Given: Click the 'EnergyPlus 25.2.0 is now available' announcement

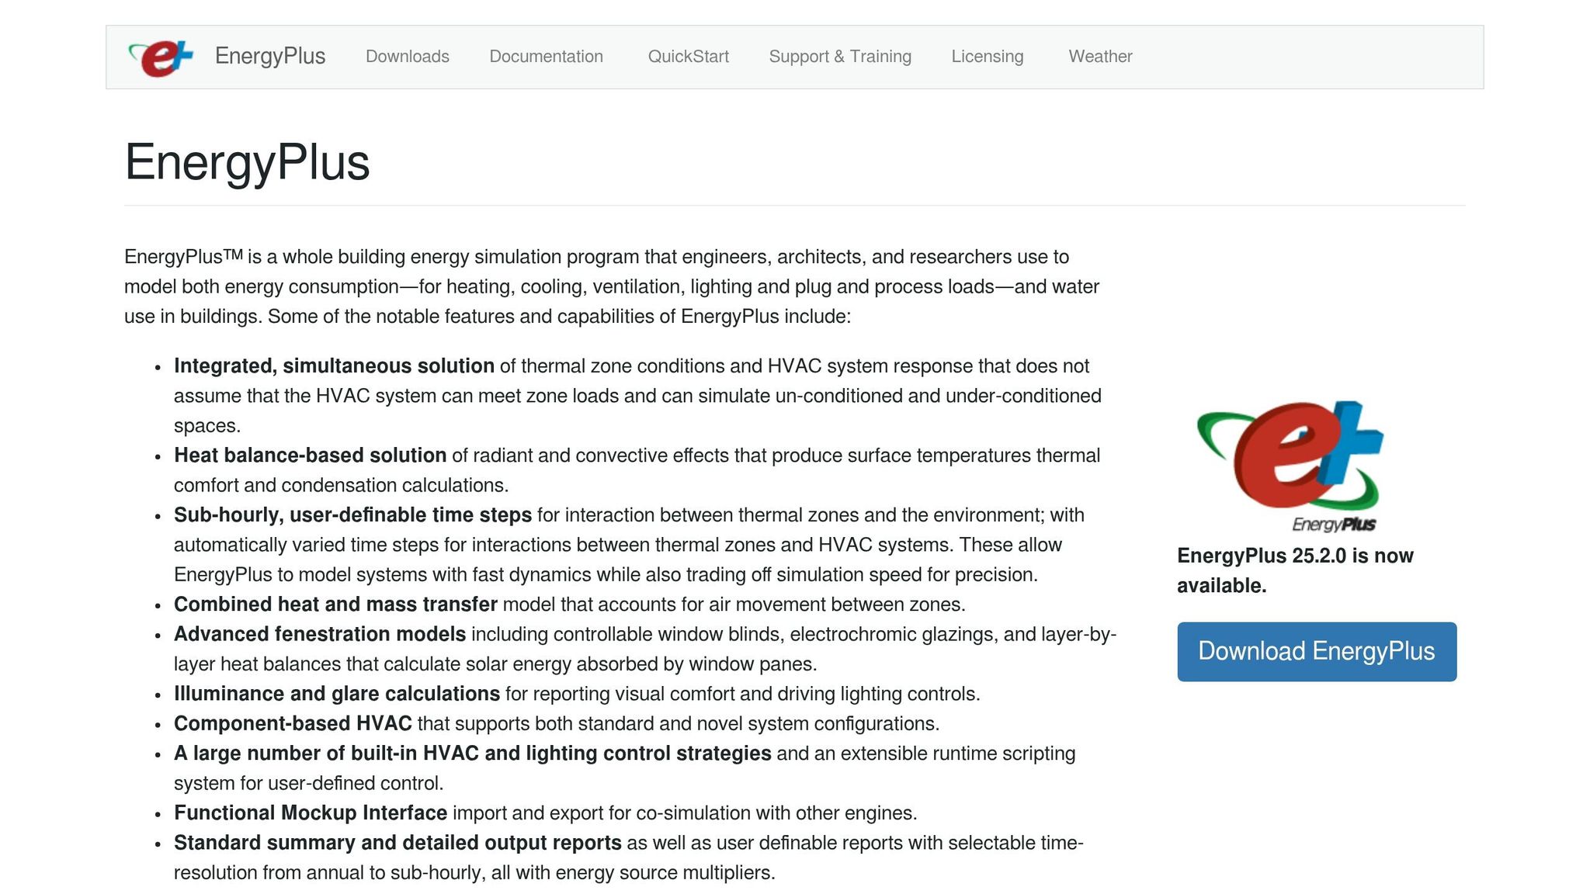Looking at the screenshot, I should point(1296,570).
